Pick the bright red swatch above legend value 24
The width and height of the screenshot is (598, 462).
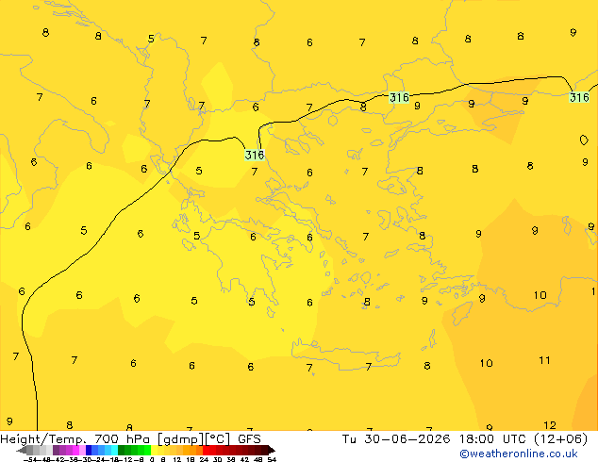(207, 450)
